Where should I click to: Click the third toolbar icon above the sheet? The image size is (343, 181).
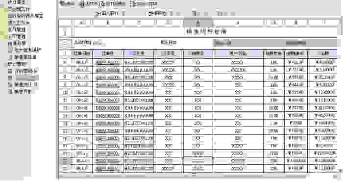[x=143, y=3]
